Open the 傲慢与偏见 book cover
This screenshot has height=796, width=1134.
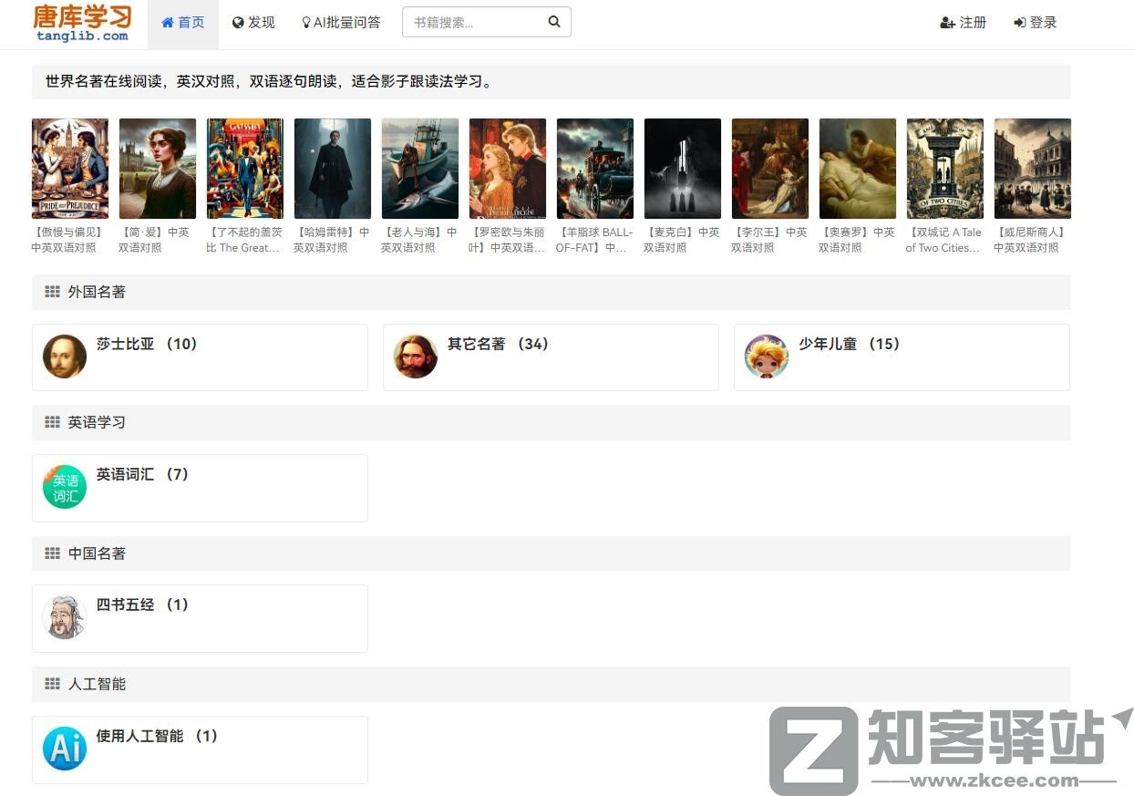coord(70,169)
